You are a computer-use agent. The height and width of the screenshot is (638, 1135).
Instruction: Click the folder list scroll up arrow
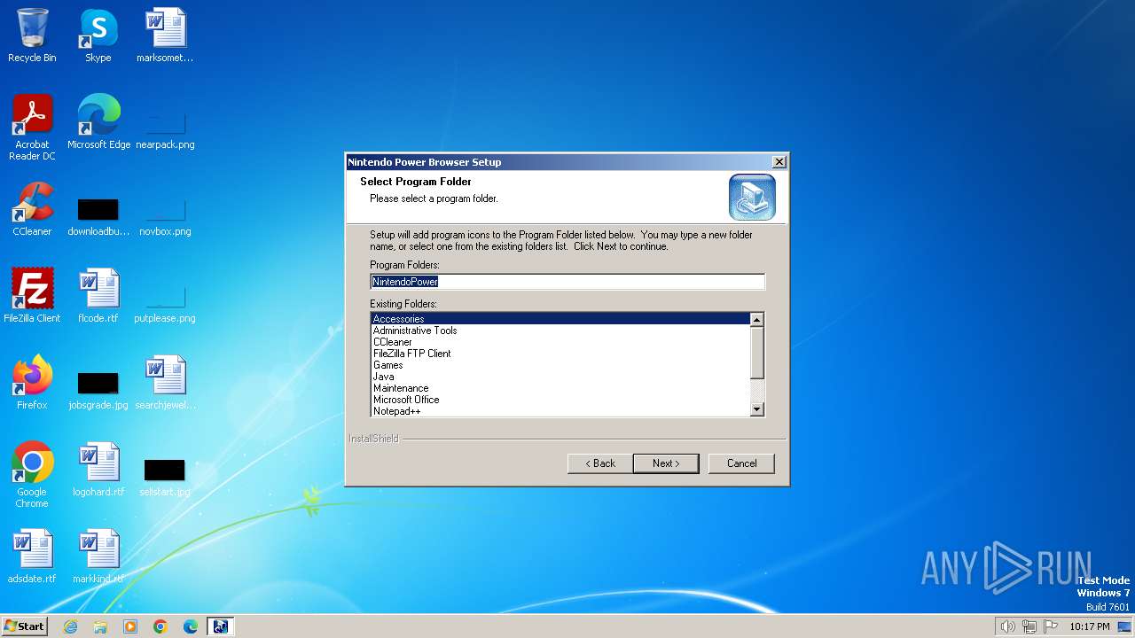[757, 320]
